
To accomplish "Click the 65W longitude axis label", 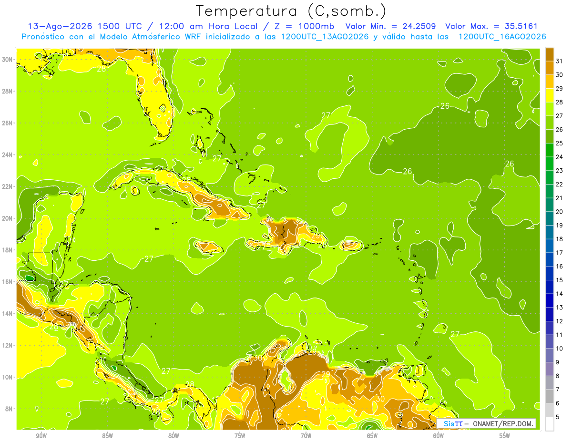I will (x=372, y=436).
